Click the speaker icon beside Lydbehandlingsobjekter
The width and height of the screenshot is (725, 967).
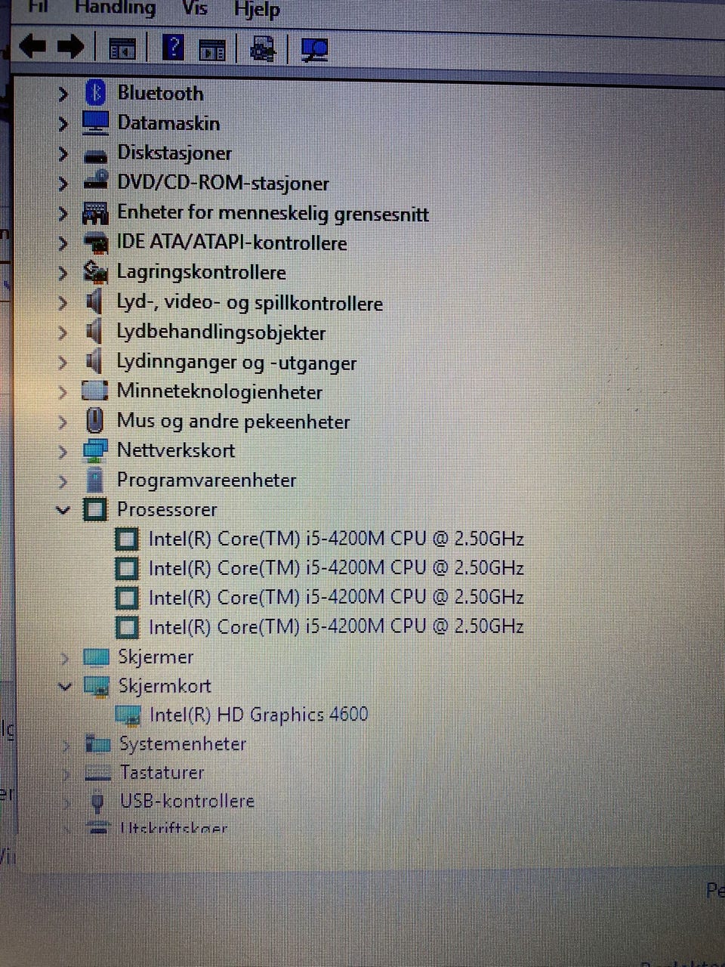click(x=94, y=332)
